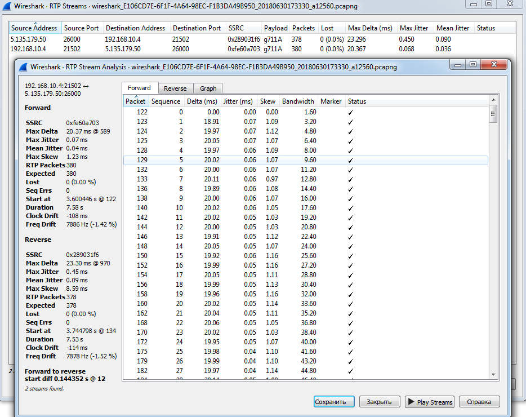Select packet 129 highlighted row
This screenshot has width=526, height=417.
point(306,160)
